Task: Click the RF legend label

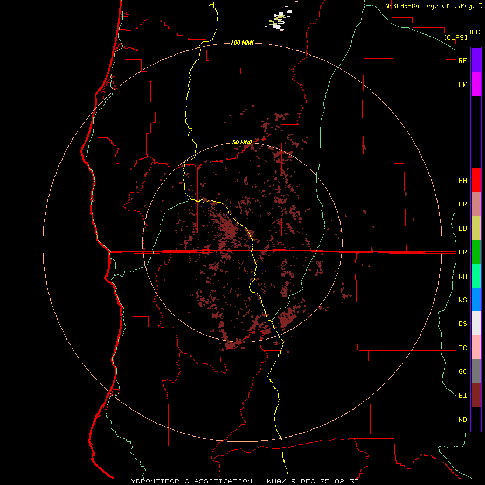Action: tap(462, 60)
